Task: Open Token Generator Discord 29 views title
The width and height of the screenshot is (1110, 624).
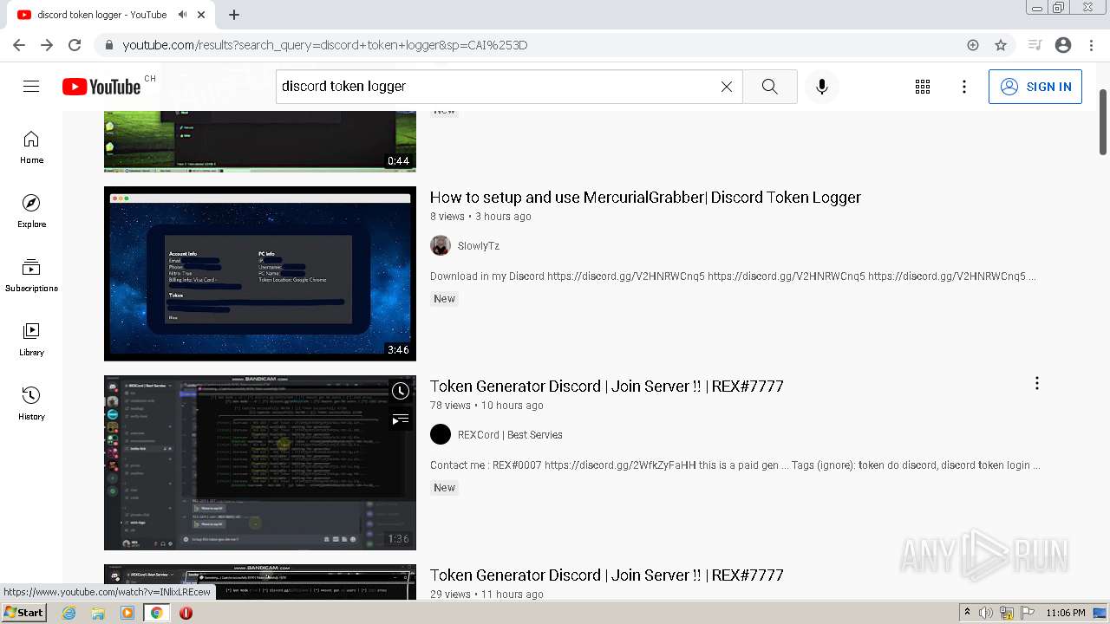Action: click(606, 575)
